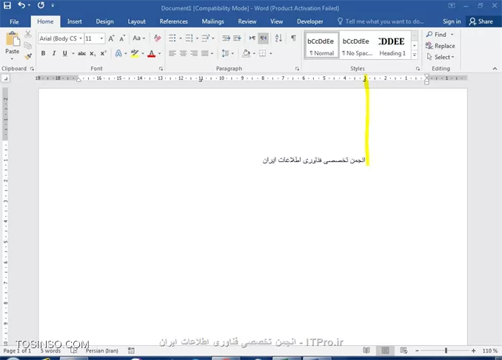Switch to the Design tab
502x360 pixels.
point(104,21)
